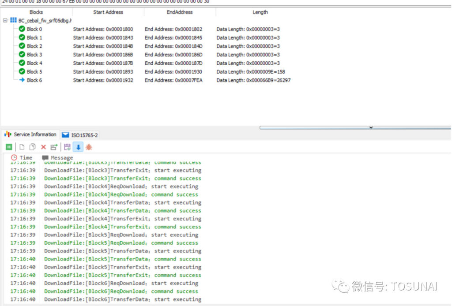Image resolution: width=452 pixels, height=306 pixels.
Task: Click the green pause button in log toolbar
Action: click(9, 147)
